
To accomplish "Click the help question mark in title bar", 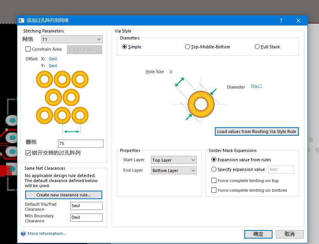I will click(x=281, y=20).
